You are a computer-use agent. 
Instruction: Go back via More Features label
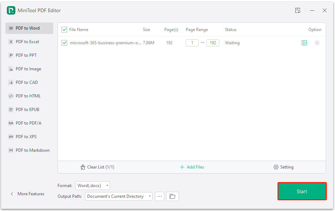[31, 194]
